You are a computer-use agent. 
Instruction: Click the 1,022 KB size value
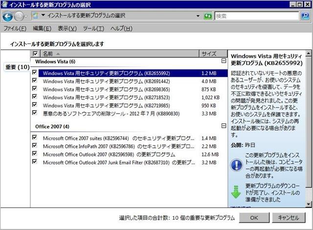[x=210, y=98]
